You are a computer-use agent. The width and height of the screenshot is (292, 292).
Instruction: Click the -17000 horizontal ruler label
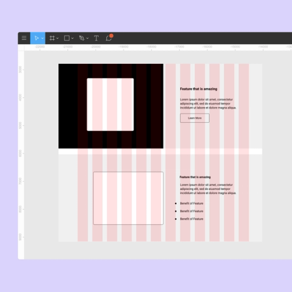pos(179,47)
